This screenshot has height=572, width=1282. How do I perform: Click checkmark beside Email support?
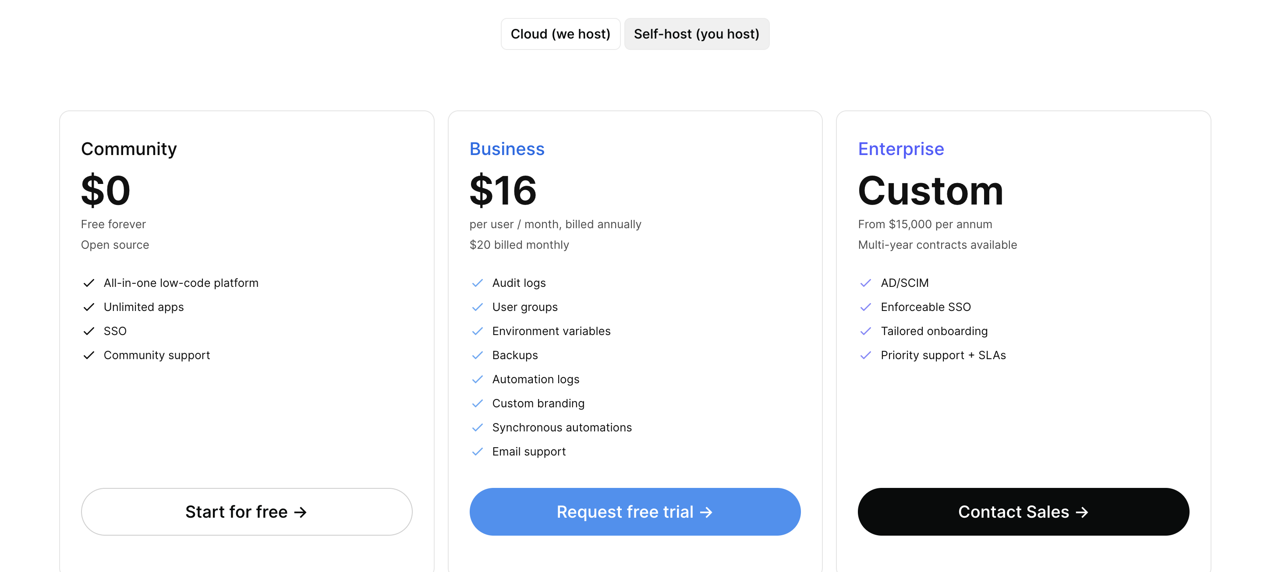(x=477, y=452)
